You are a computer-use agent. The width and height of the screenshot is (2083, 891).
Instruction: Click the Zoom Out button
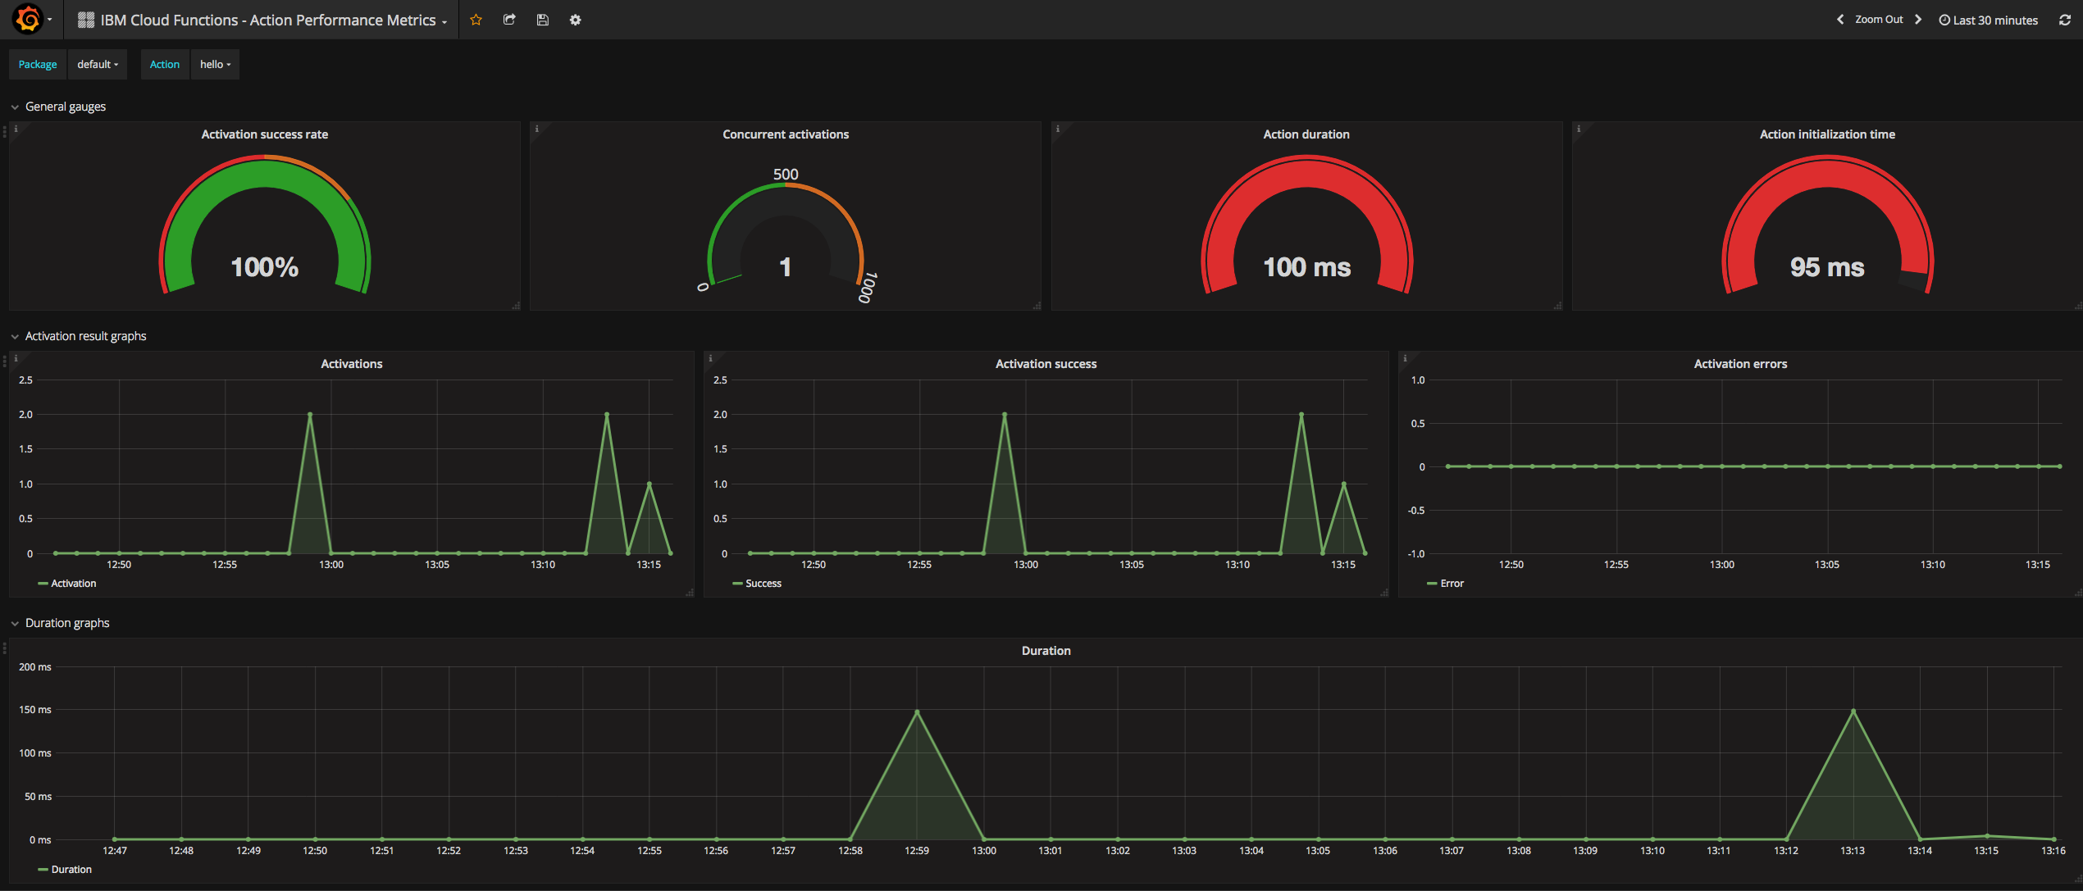(x=1878, y=20)
